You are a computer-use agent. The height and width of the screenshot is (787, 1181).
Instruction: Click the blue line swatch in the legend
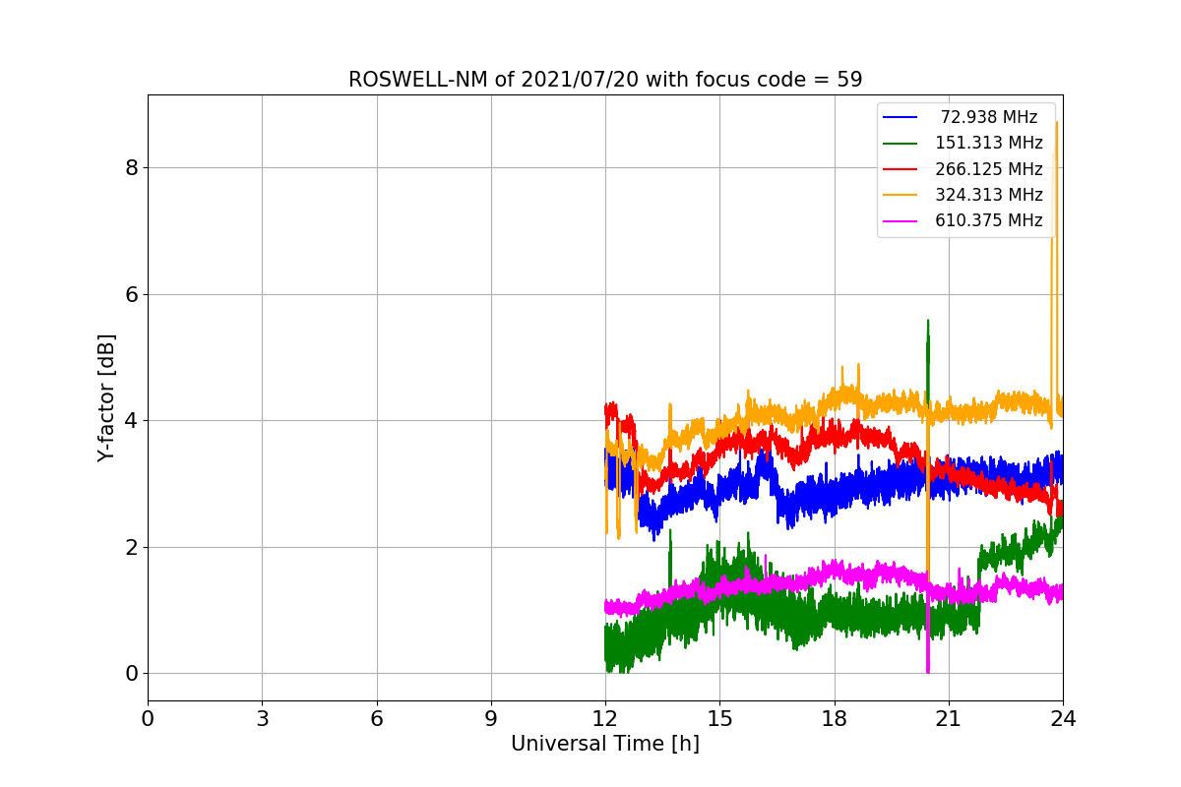[x=901, y=117]
